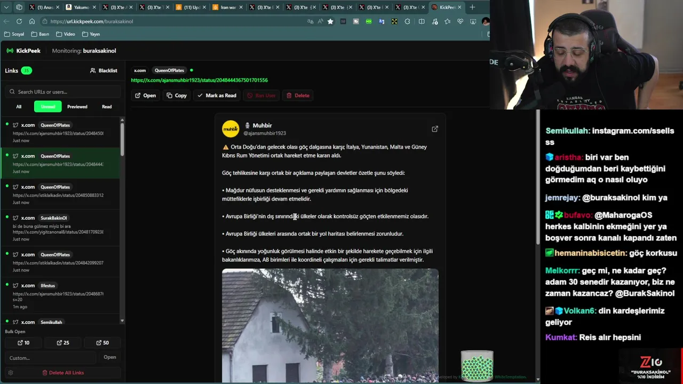Click the translate icon in address bar

(310, 21)
